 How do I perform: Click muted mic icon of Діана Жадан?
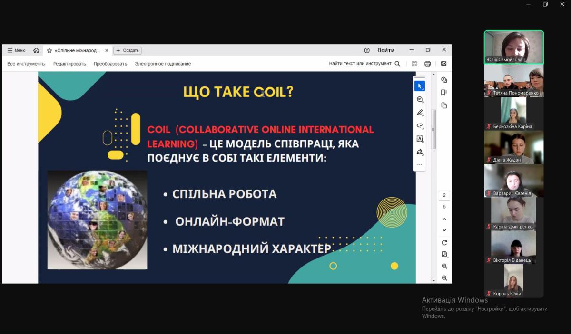point(489,160)
